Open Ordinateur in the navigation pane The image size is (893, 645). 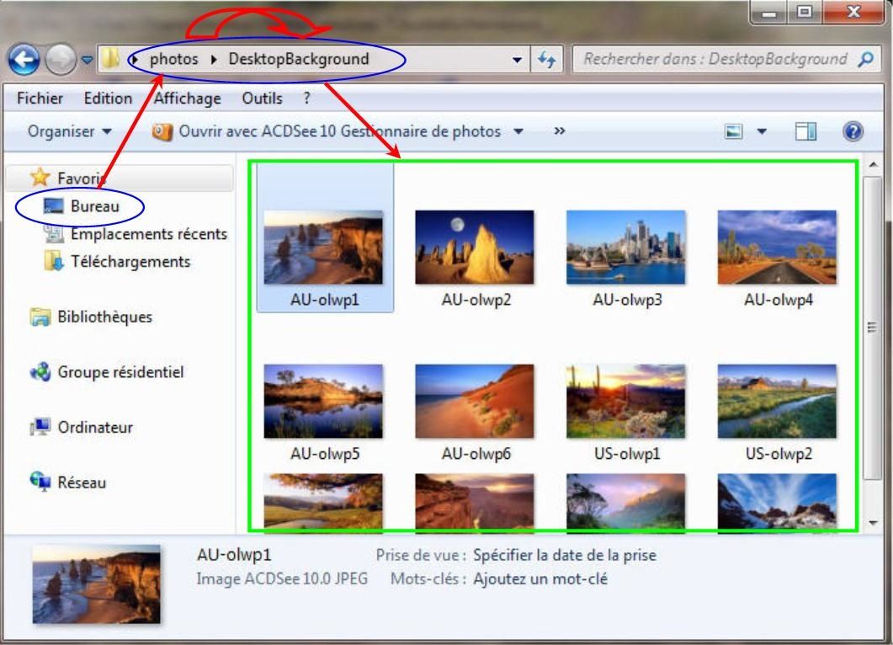coord(95,428)
